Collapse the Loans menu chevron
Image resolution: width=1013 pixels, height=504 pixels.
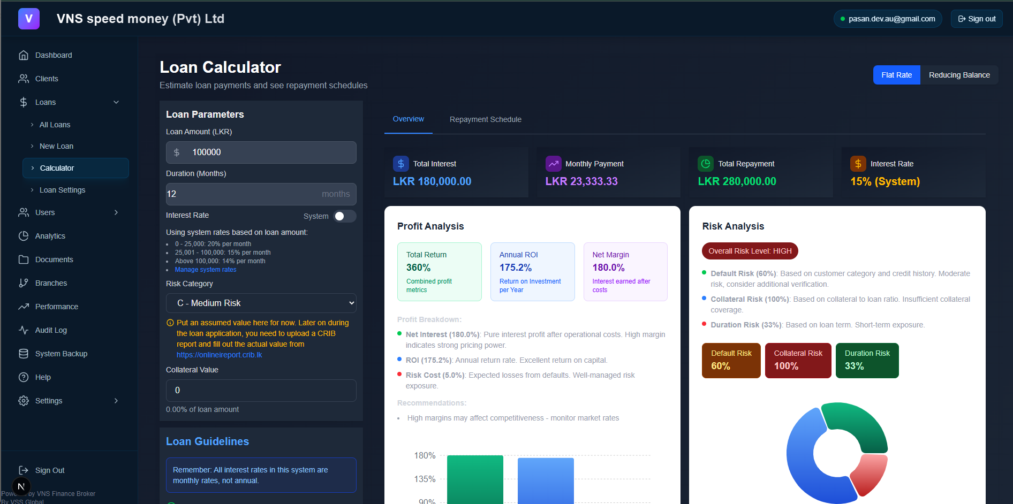116,102
